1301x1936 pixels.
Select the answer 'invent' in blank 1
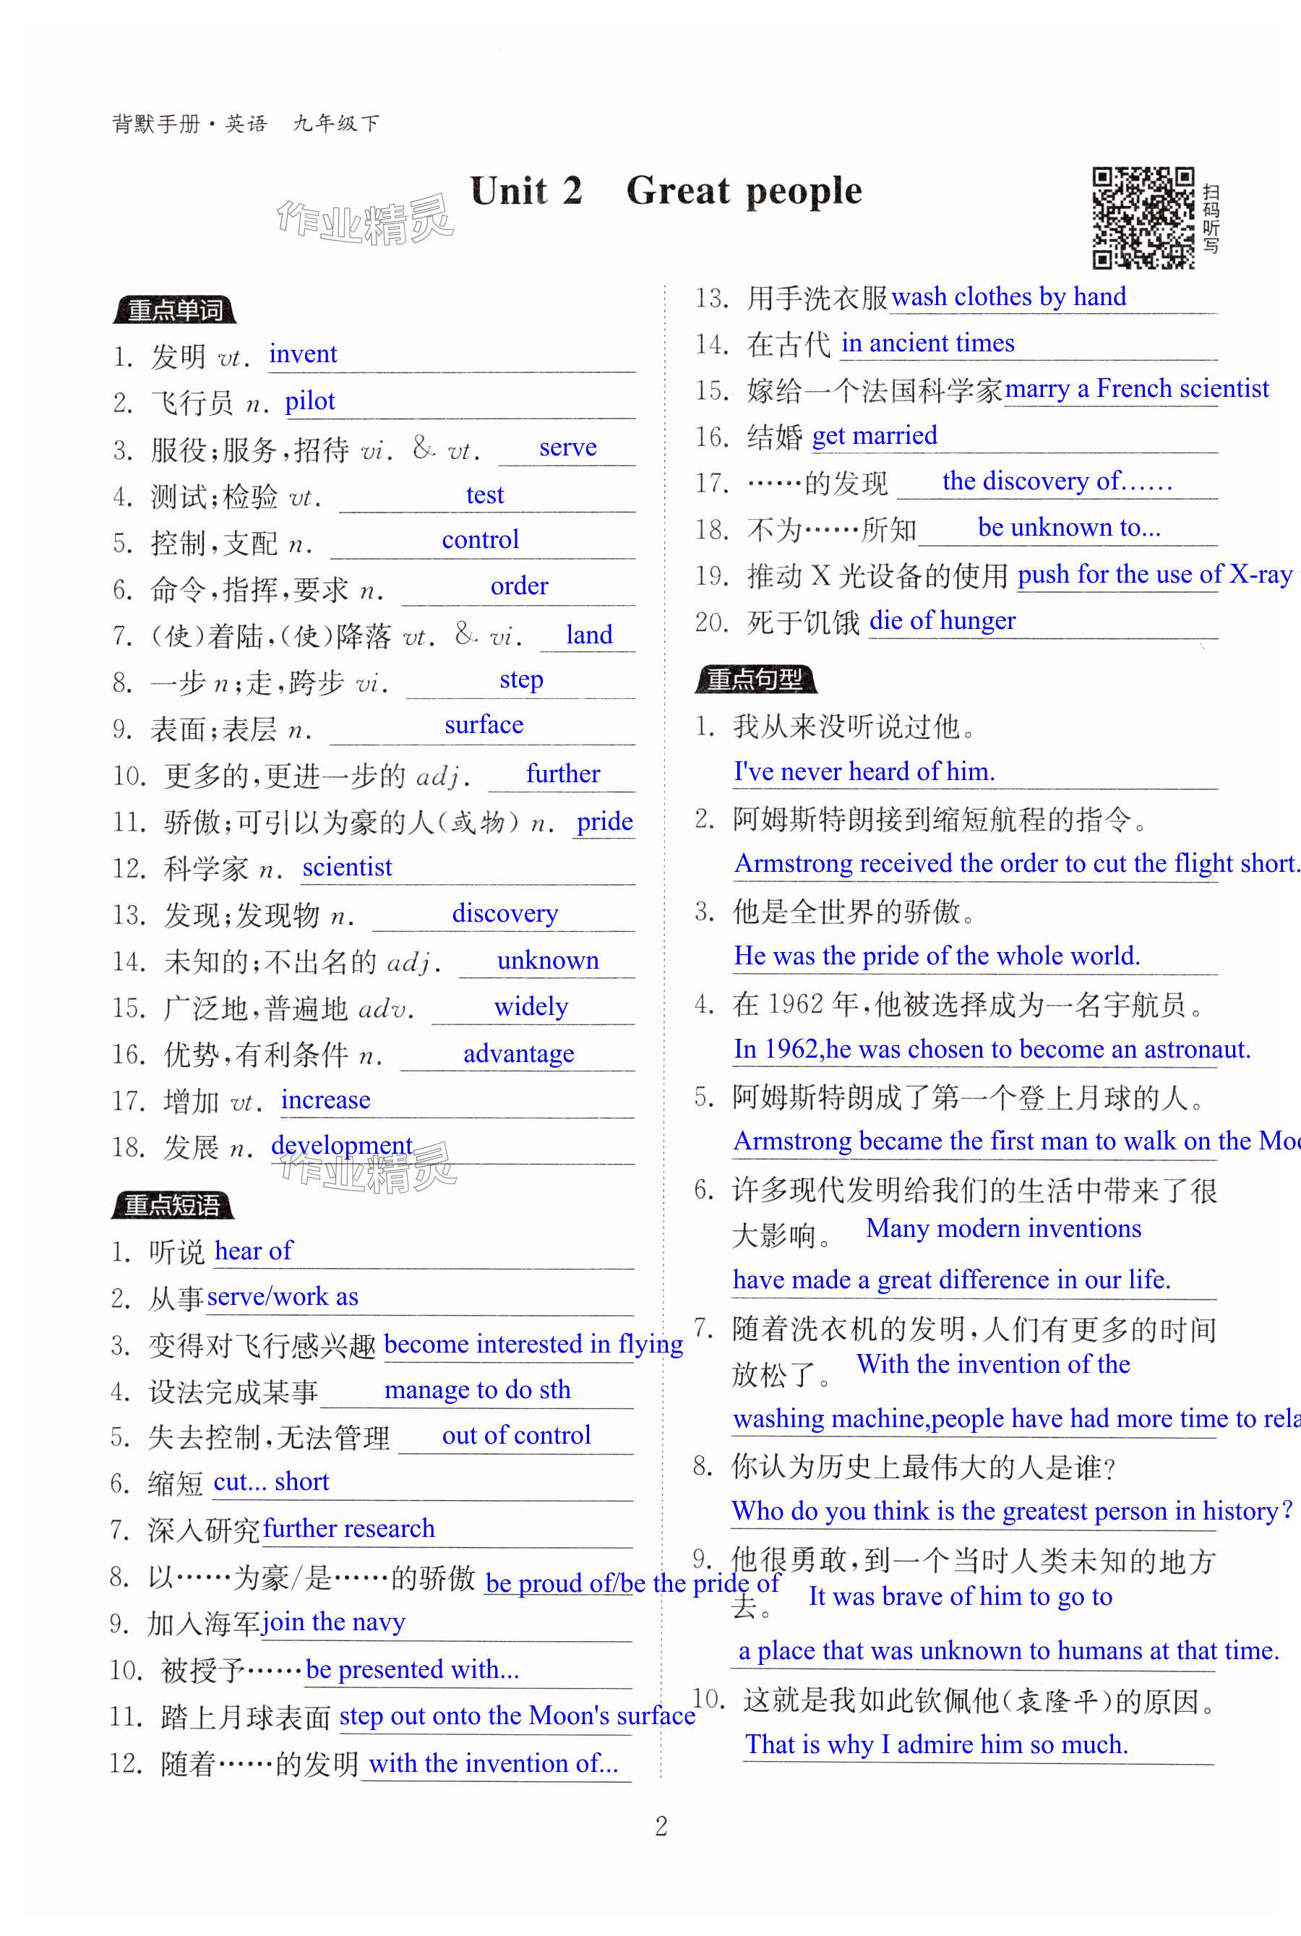coord(303,354)
